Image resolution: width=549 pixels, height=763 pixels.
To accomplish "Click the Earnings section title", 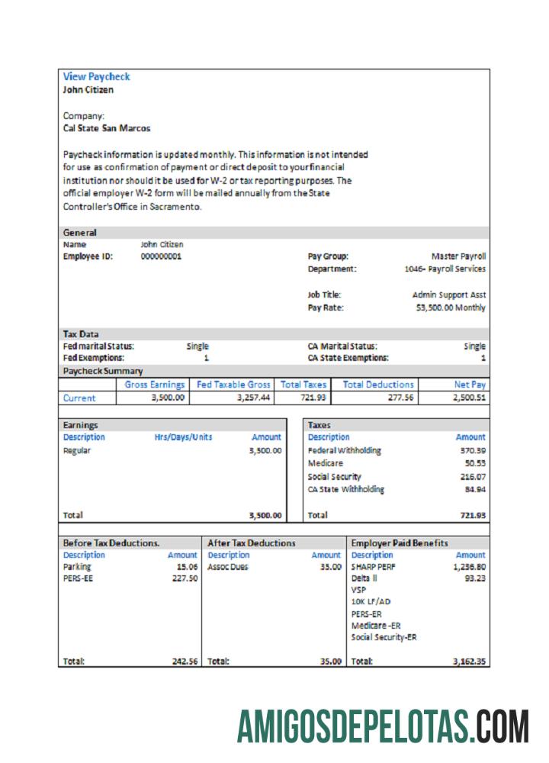I will coord(80,424).
